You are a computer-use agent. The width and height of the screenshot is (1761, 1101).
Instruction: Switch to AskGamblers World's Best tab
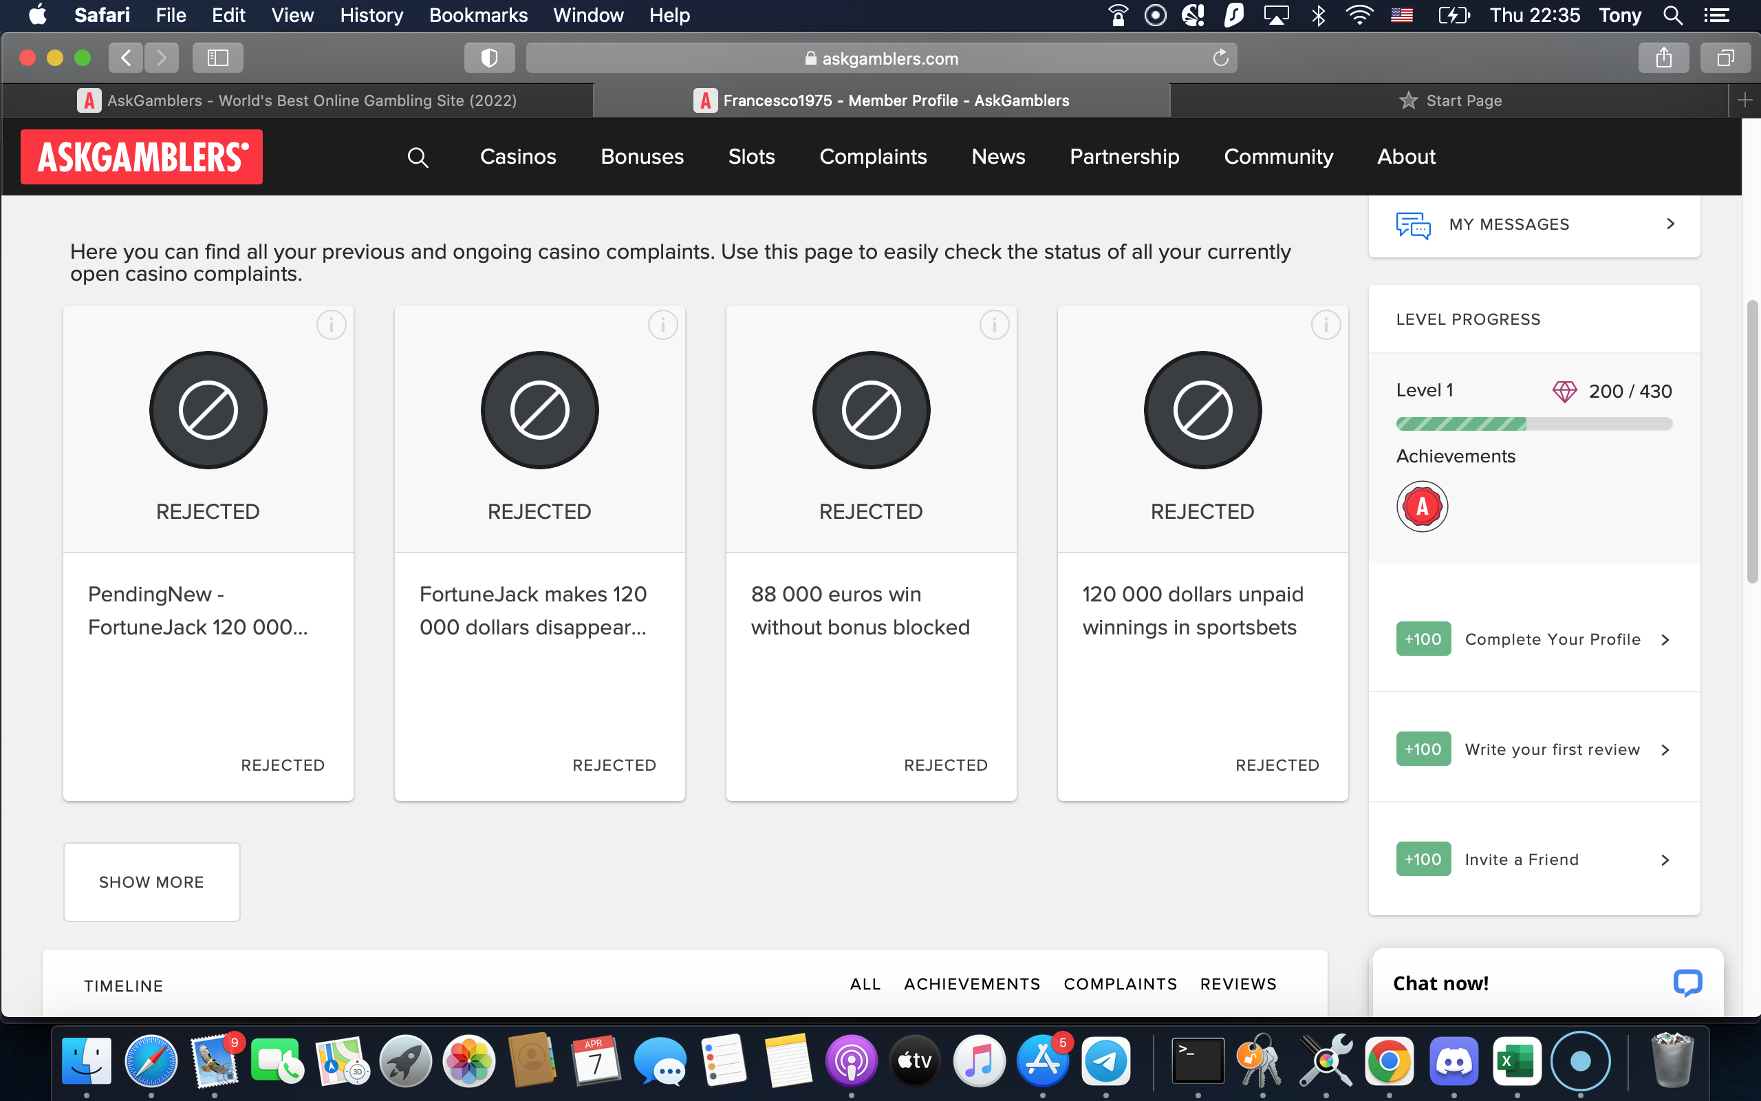point(298,100)
